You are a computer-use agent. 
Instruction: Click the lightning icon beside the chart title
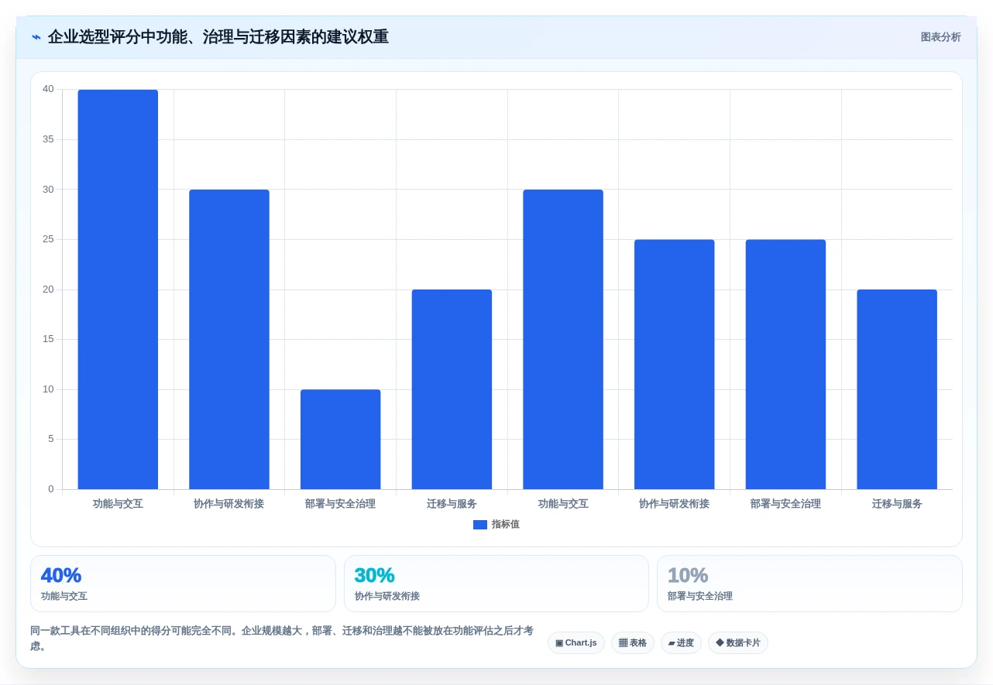(36, 37)
